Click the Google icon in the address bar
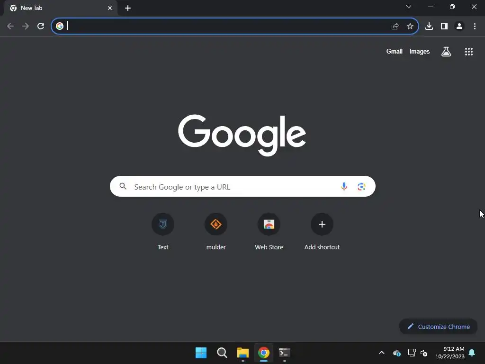This screenshot has height=364, width=485. pyautogui.click(x=59, y=26)
